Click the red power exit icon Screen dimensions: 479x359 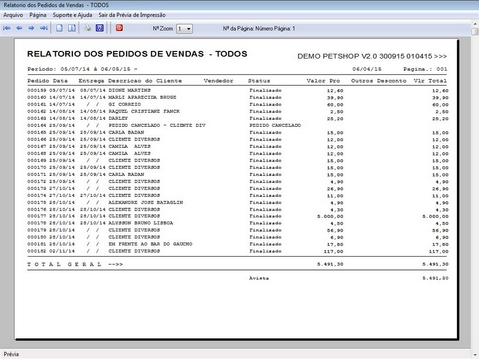tap(119, 28)
